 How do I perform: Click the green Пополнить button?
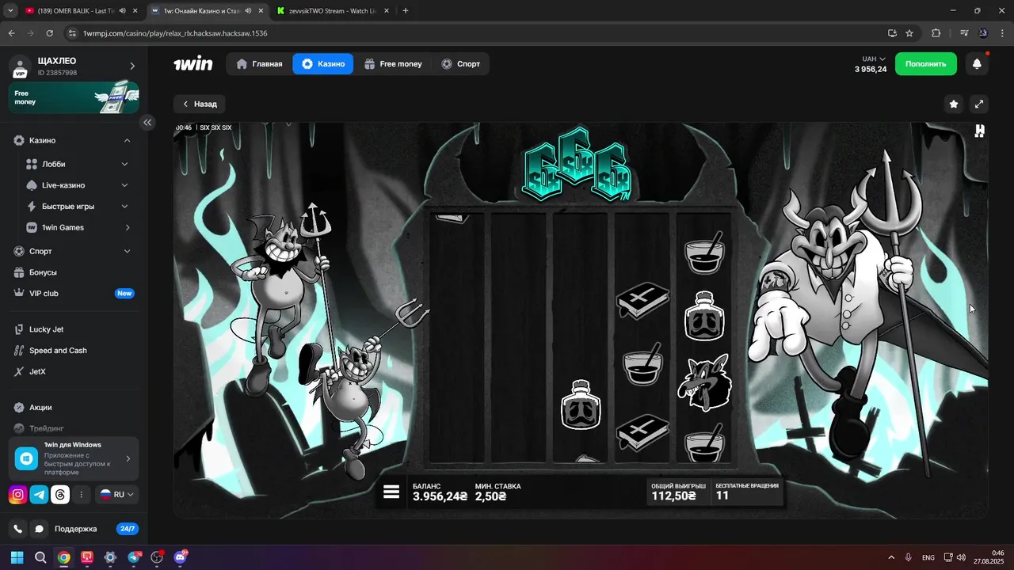pos(926,64)
